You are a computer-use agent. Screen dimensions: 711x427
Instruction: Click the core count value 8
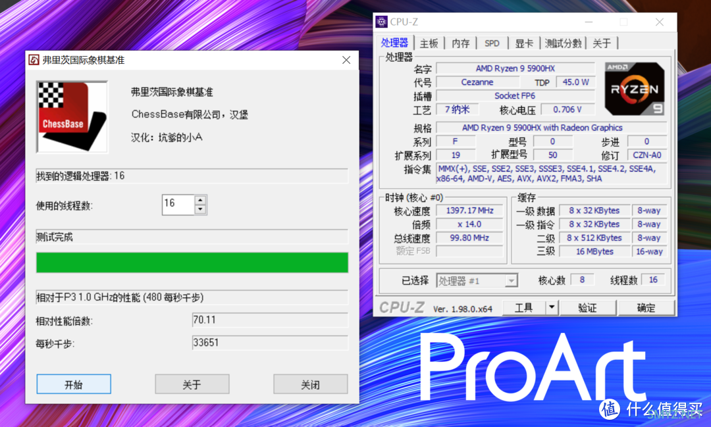coord(582,280)
